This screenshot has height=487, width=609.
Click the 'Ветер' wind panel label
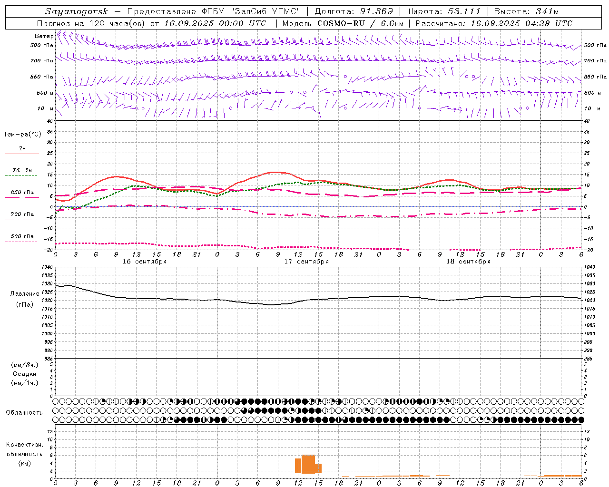click(44, 36)
